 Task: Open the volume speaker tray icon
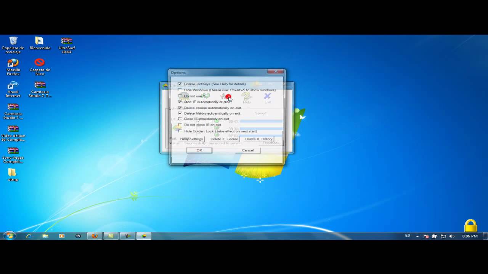click(452, 236)
